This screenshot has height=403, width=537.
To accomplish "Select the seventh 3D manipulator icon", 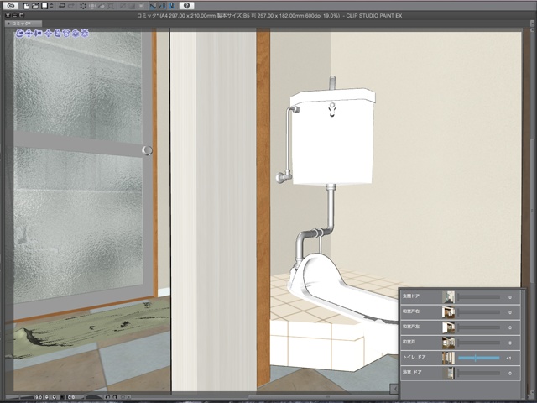I will point(76,34).
